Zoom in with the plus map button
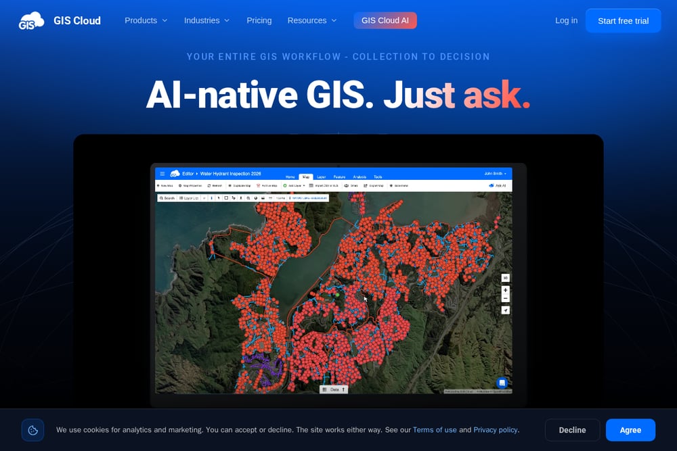This screenshot has width=677, height=451. [x=505, y=290]
